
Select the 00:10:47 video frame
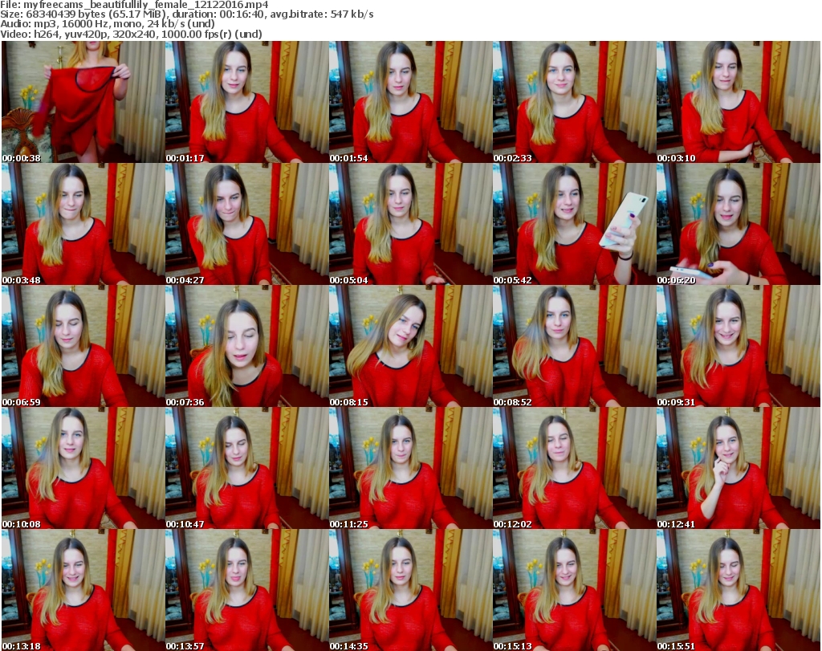click(247, 468)
